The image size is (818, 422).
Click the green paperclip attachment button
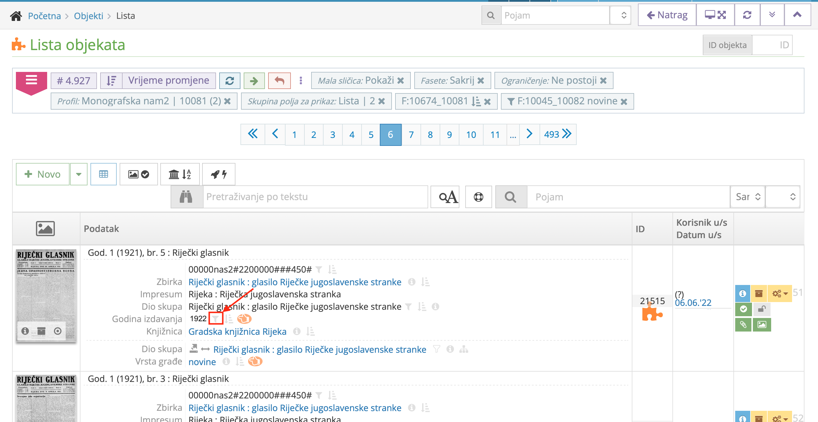743,324
